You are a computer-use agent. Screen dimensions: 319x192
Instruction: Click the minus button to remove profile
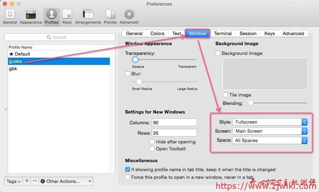35,181
